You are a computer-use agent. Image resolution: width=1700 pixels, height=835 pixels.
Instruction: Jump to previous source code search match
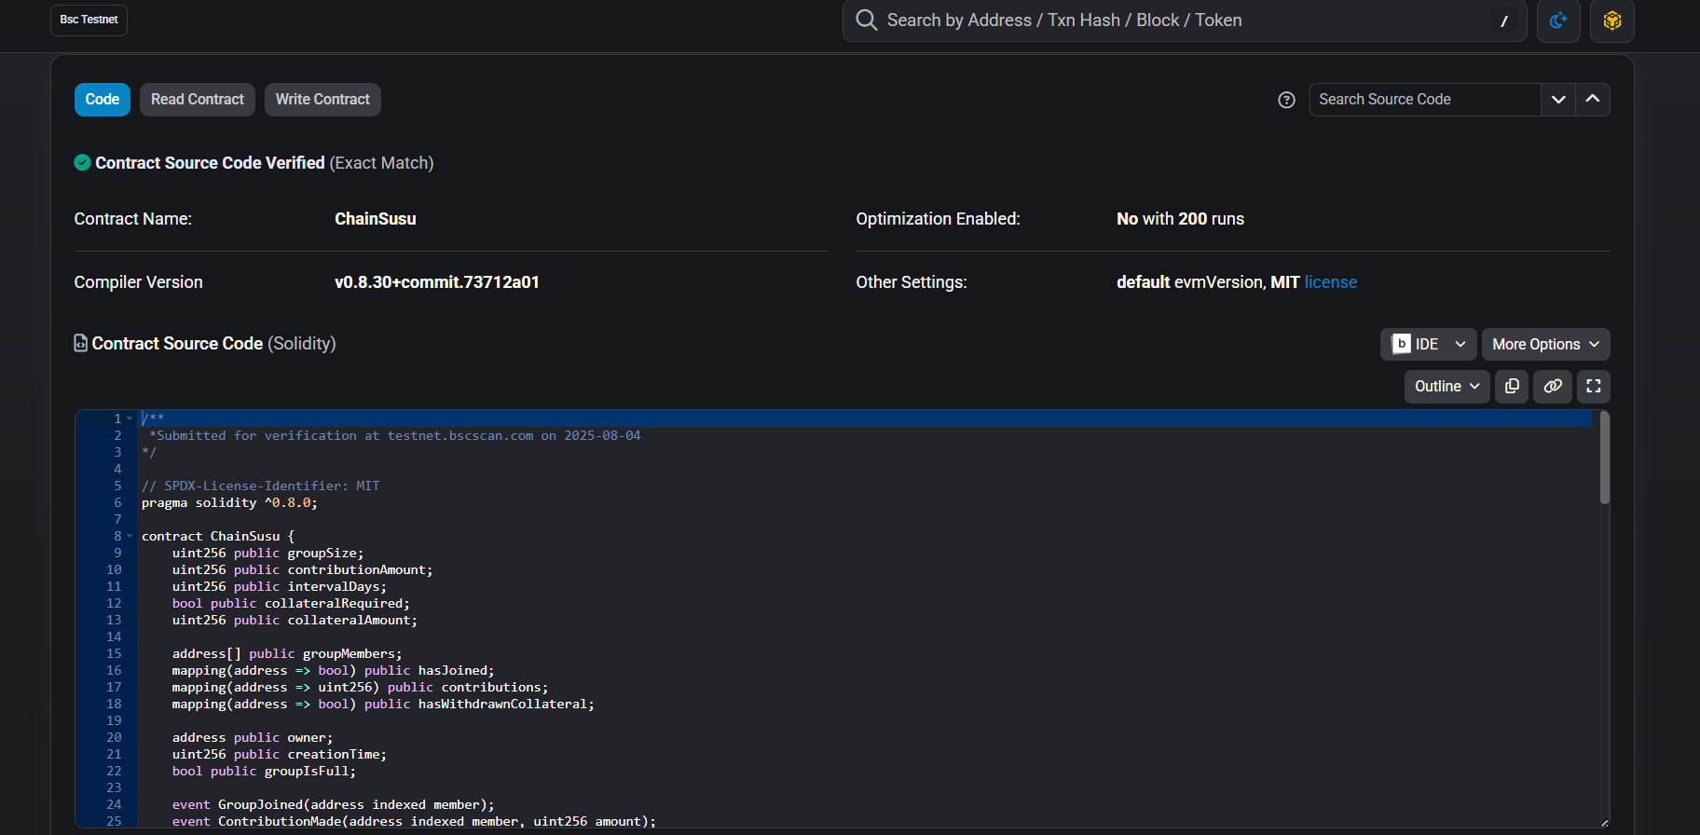pos(1593,100)
